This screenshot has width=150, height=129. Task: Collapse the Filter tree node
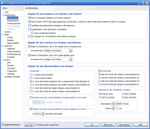[x=3, y=35]
